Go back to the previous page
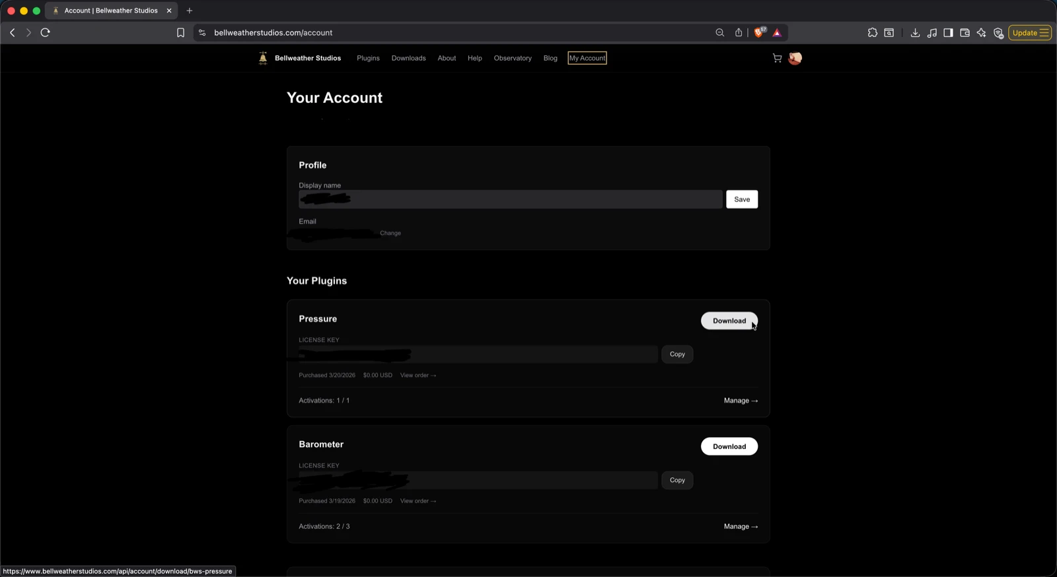This screenshot has height=577, width=1057. pos(13,32)
